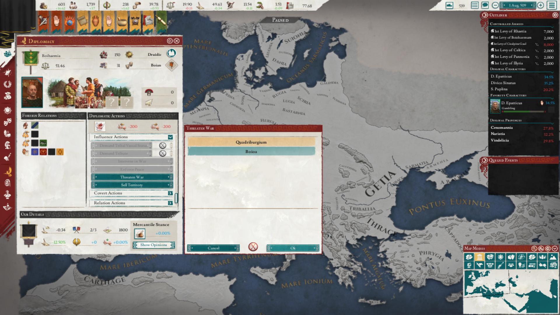The width and height of the screenshot is (560, 315).
Task: Click the sword and soldier alert banner
Action: [x=43, y=21]
